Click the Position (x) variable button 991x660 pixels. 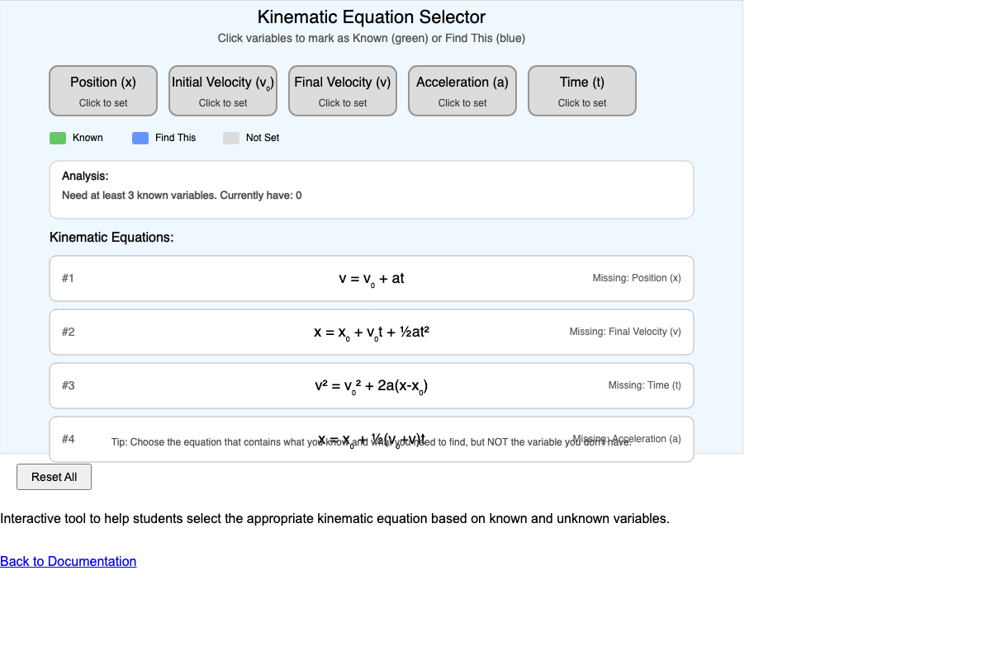(102, 91)
